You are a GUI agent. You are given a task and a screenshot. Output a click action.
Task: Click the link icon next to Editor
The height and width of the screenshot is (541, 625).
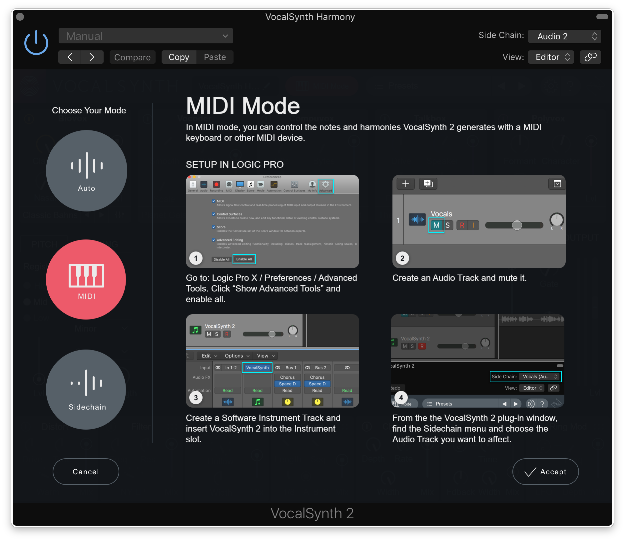pos(590,57)
